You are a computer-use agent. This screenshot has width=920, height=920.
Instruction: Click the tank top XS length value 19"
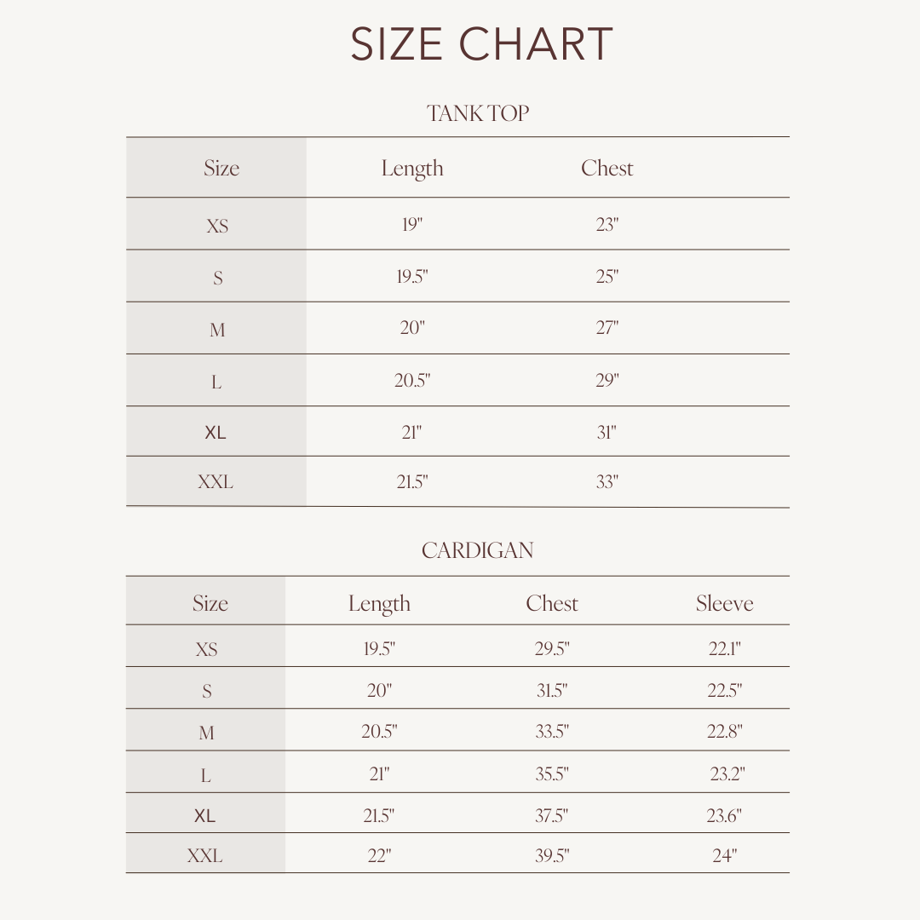point(412,225)
